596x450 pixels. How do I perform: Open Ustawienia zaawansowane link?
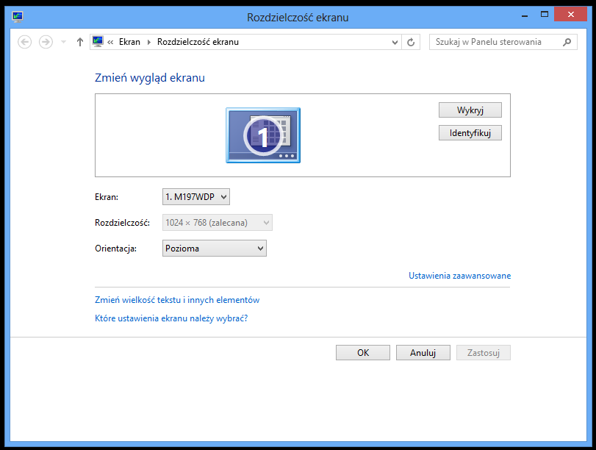pos(459,275)
